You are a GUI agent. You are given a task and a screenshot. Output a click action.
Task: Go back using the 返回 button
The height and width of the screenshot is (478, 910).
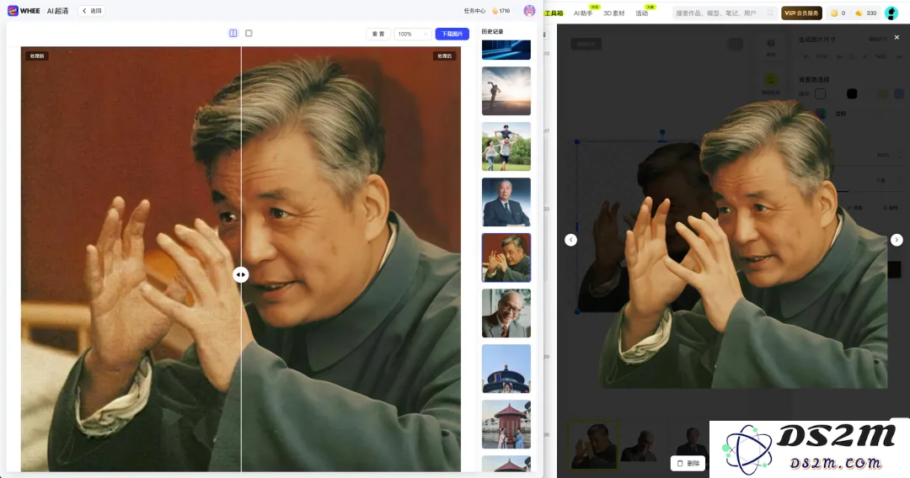[x=92, y=10]
